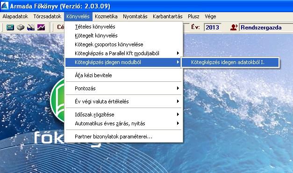The height and width of the screenshot is (173, 293).
Task: Open the Karbantartás menu
Action: [168, 16]
